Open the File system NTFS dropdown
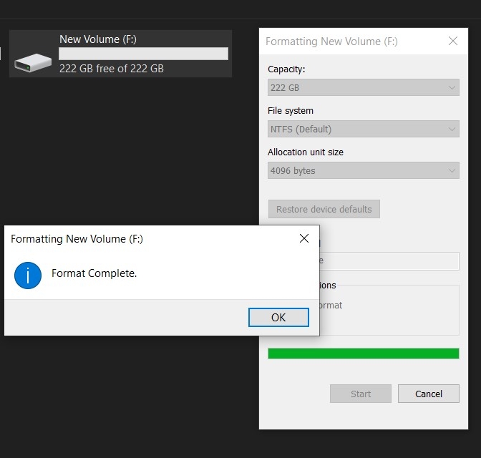Screen dimensions: 481x458 click(363, 129)
